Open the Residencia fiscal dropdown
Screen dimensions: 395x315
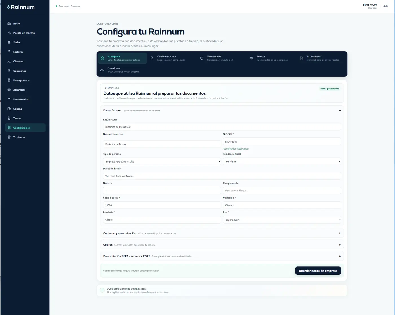[x=282, y=161]
